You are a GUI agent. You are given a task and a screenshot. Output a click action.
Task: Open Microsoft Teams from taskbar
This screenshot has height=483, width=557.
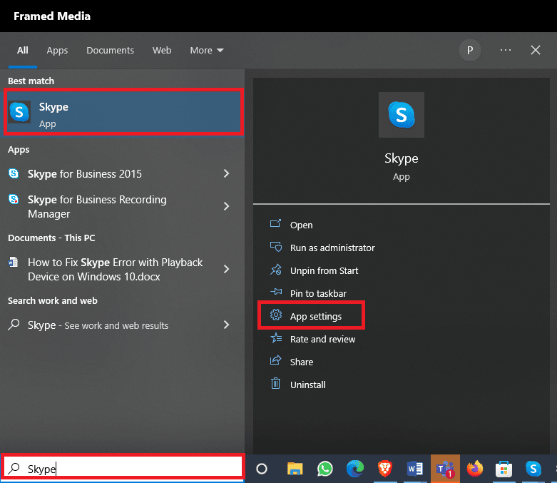pyautogui.click(x=445, y=469)
